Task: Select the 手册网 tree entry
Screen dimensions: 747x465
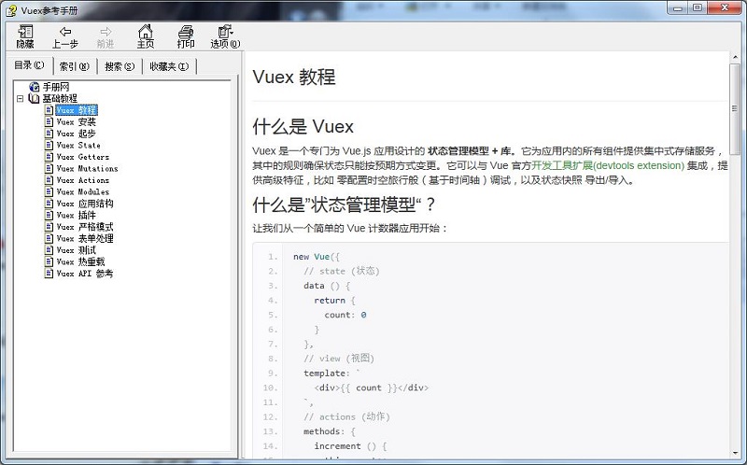Action: click(x=56, y=87)
